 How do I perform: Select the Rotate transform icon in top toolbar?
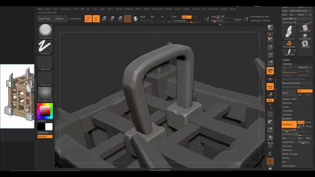coord(120,19)
